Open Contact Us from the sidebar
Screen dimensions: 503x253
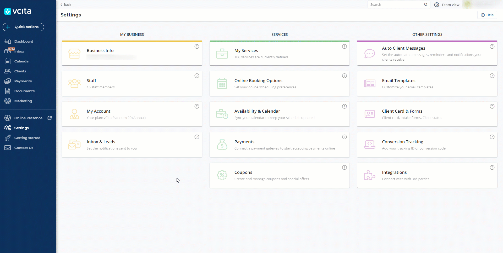(x=24, y=148)
